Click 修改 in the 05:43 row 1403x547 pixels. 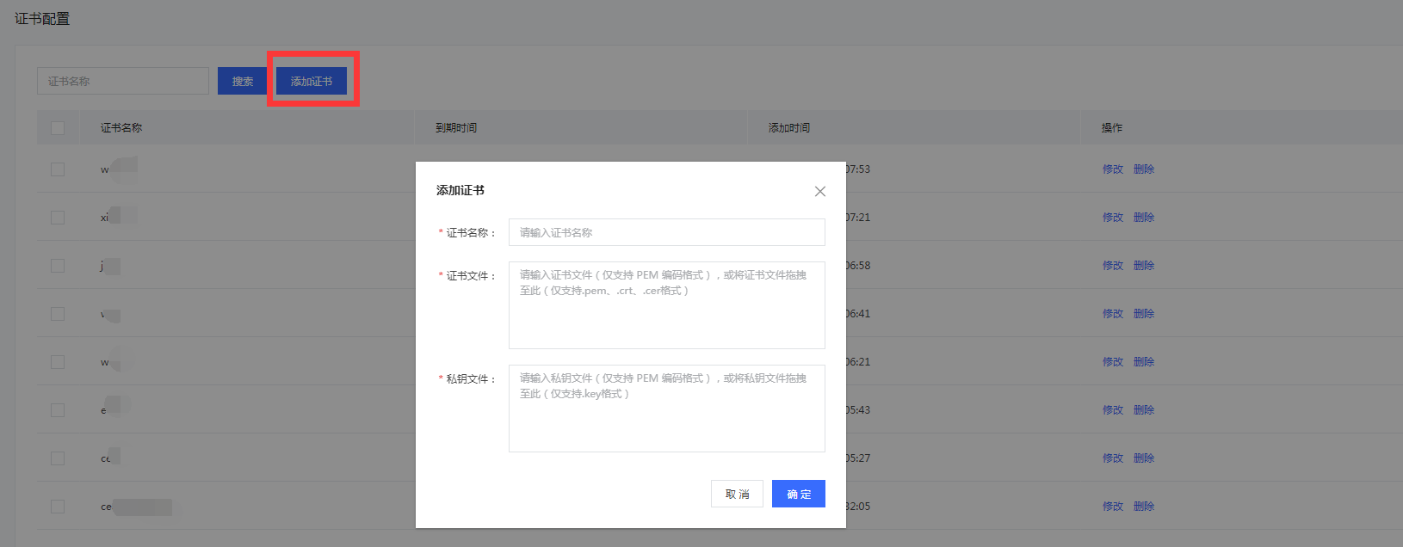pos(1113,410)
